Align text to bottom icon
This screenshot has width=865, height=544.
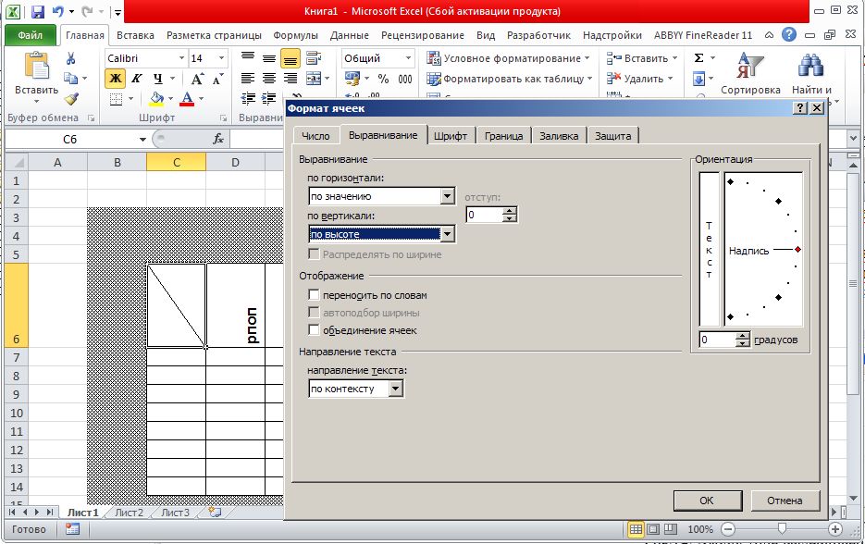pos(290,58)
